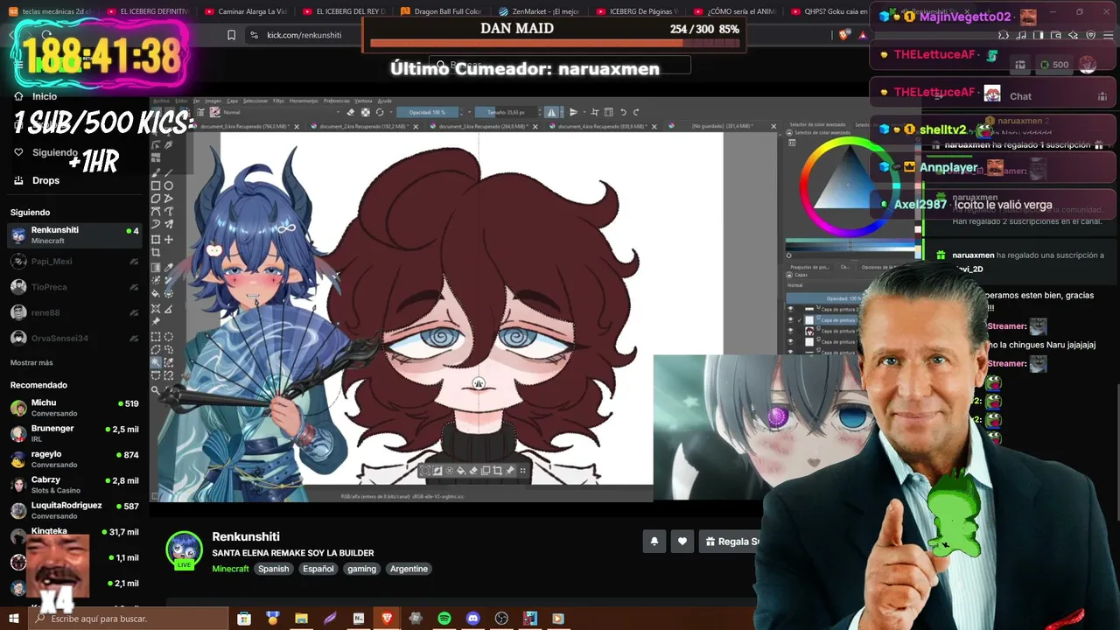Open Krita's Seleccionar menu
1120x630 pixels.
click(x=255, y=101)
